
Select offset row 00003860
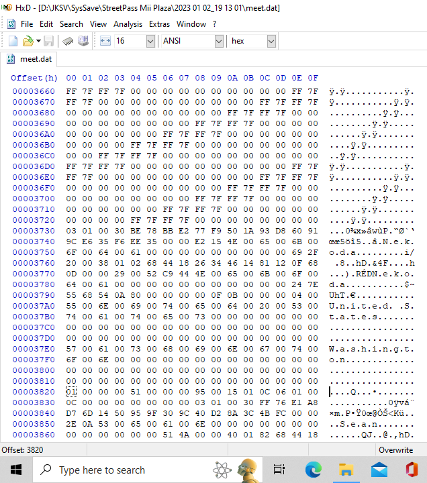point(34,435)
